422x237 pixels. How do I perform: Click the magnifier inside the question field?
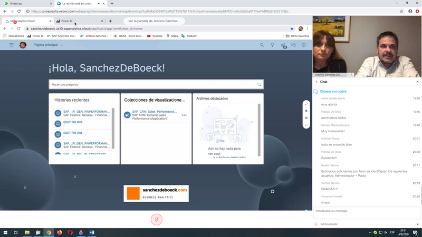coord(259,85)
